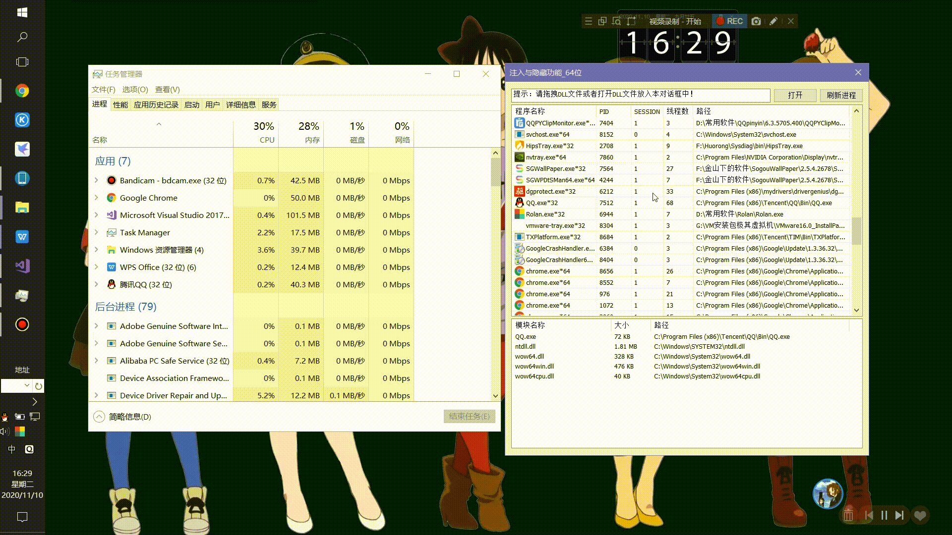
Task: Take a screenshot with the Bandicam camera icon
Action: (756, 21)
